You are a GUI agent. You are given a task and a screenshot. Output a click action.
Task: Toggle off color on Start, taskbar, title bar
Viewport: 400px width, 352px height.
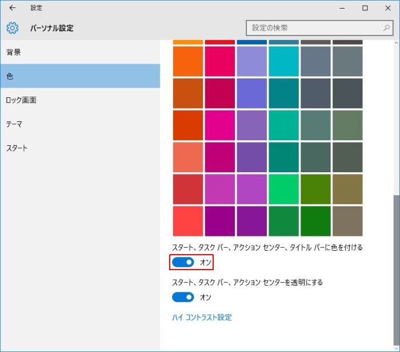[183, 263]
